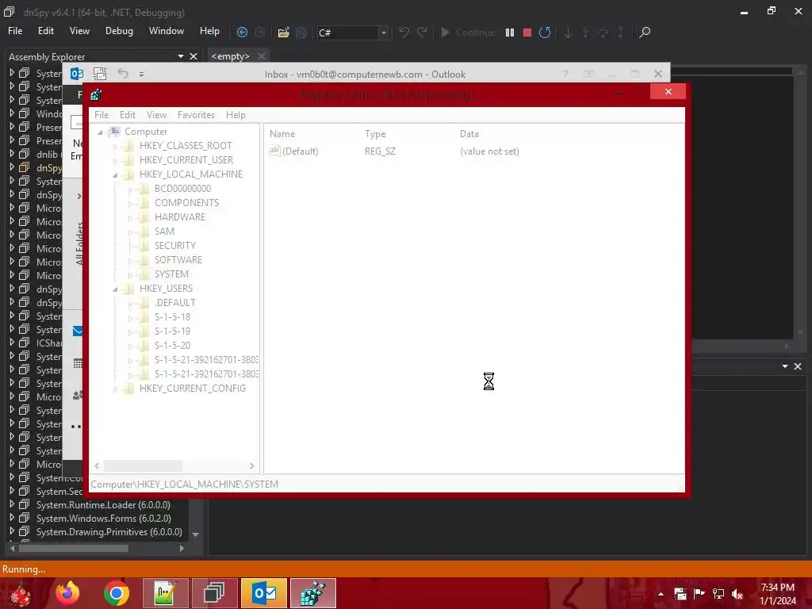Open Assembly Explorer panel options dropdown arrow
Image resolution: width=812 pixels, height=609 pixels.
click(180, 56)
